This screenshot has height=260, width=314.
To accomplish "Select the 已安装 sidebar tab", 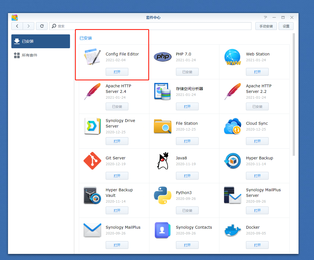I will coord(41,41).
